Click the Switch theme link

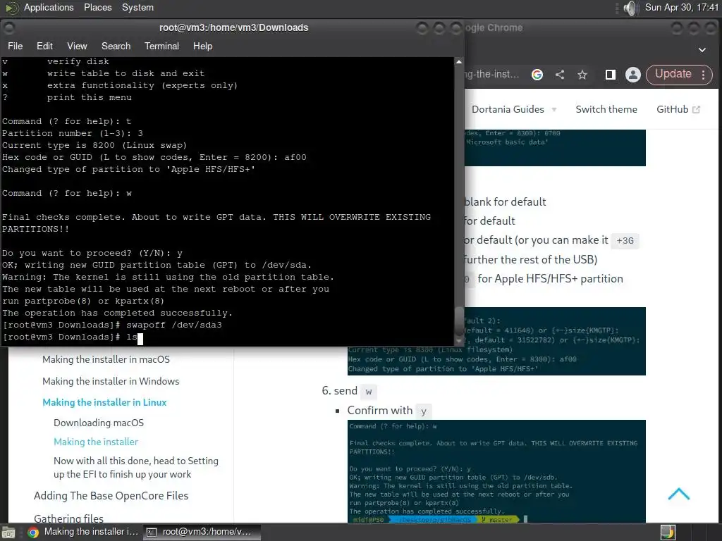606,109
